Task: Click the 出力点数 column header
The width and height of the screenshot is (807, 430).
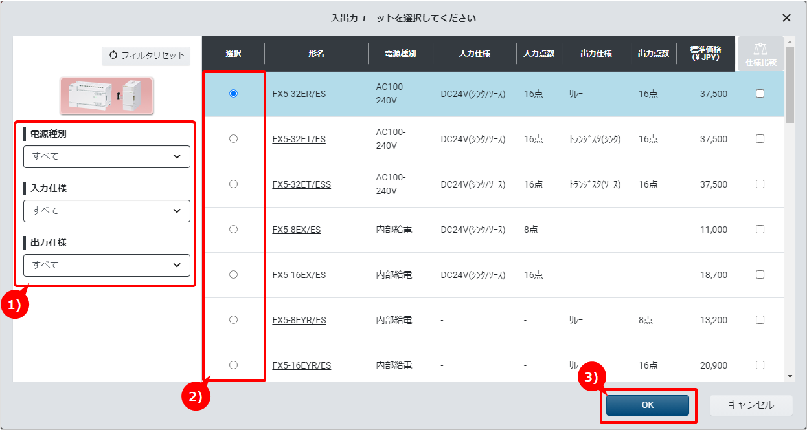Action: click(x=654, y=54)
